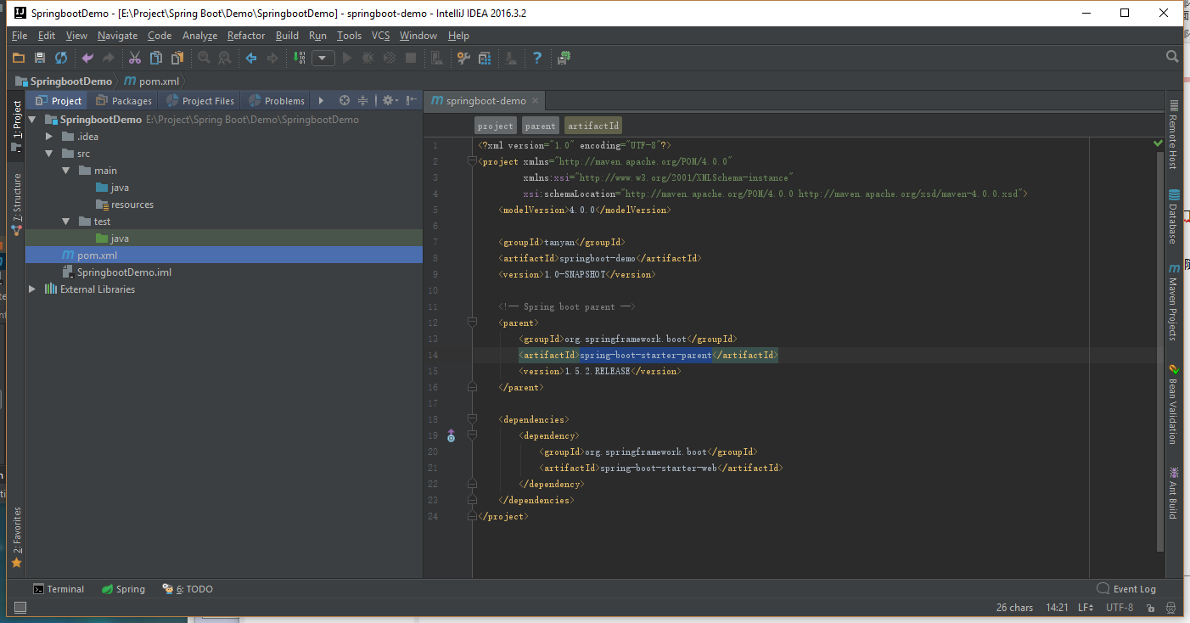Toggle the read-only lock icon in status bar

pos(1149,608)
